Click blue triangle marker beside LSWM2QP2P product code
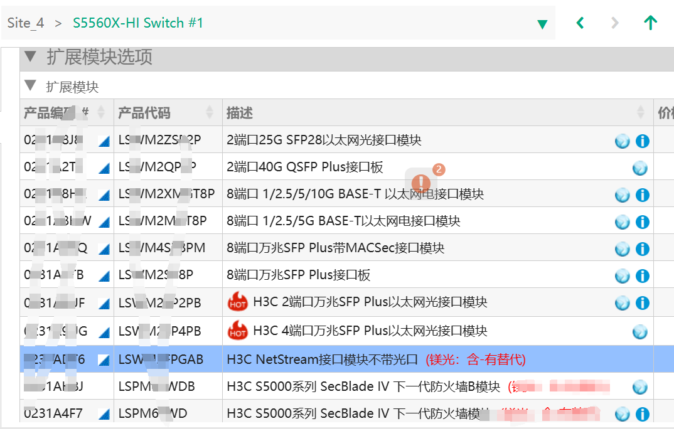 [x=104, y=168]
